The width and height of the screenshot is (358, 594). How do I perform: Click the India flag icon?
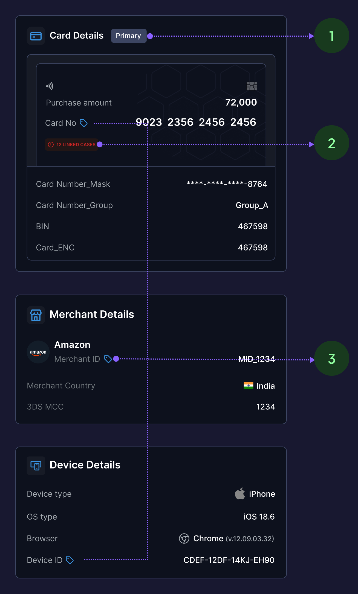249,386
